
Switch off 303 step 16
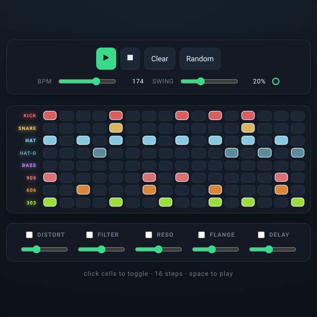click(297, 202)
